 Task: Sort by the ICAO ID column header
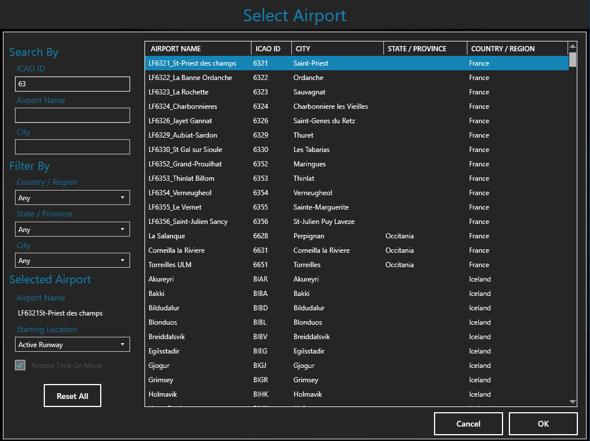pyautogui.click(x=271, y=49)
